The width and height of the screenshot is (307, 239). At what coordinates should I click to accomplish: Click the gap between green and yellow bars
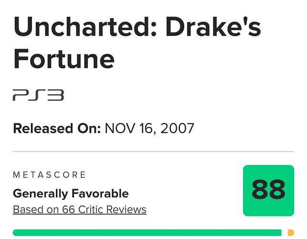(x=285, y=232)
